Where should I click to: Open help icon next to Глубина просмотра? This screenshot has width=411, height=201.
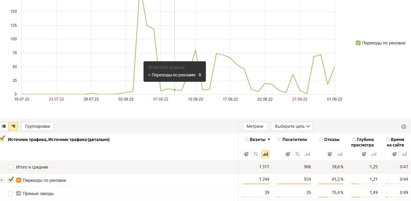pos(354,139)
